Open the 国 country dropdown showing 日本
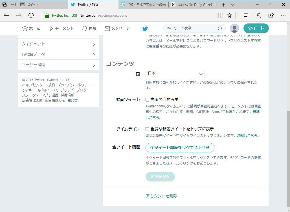The image size is (290, 212). coord(175,74)
